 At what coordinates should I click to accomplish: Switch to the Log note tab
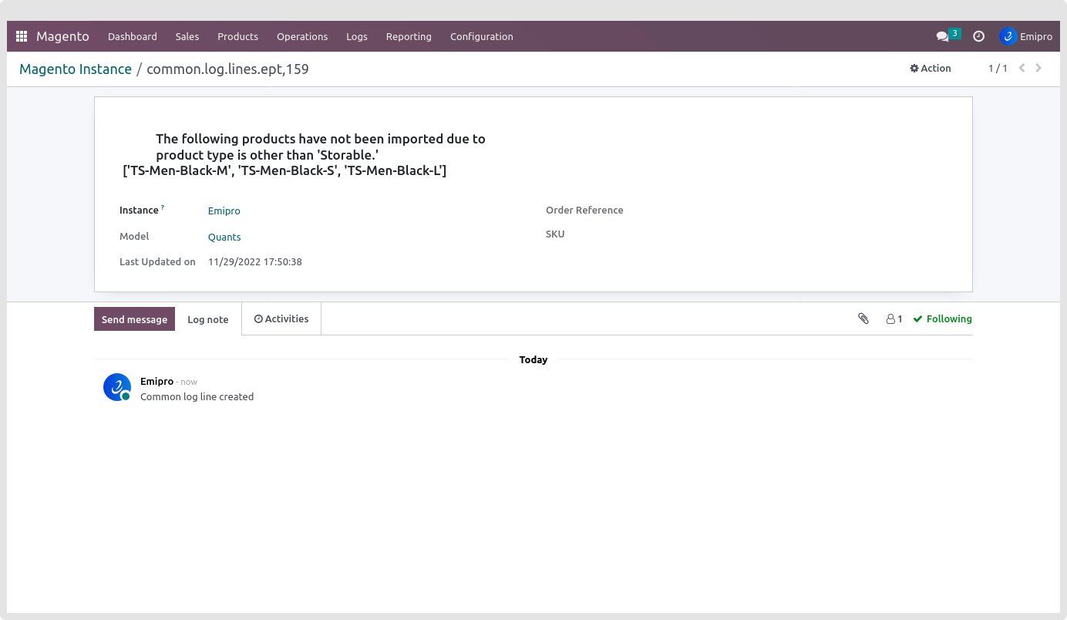(x=207, y=319)
